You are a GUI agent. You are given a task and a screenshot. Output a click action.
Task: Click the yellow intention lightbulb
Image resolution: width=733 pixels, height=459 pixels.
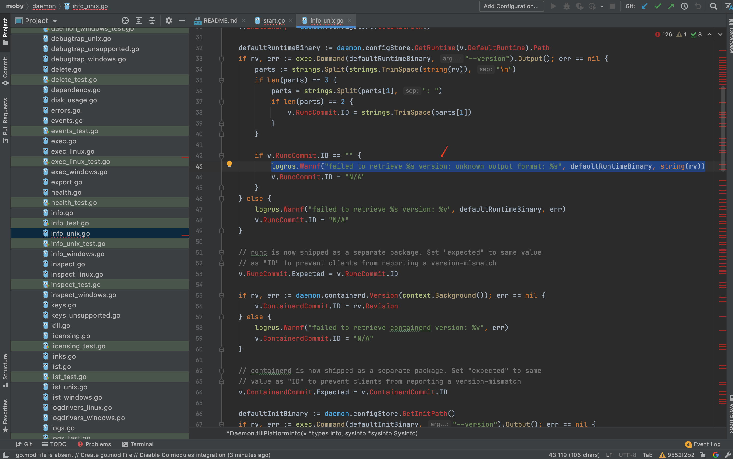pos(229,164)
